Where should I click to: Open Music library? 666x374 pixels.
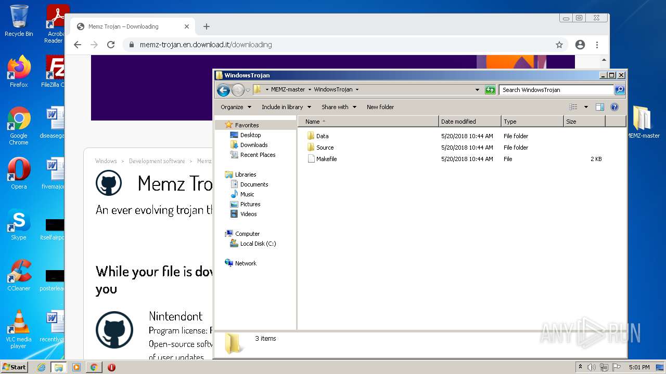pyautogui.click(x=247, y=194)
